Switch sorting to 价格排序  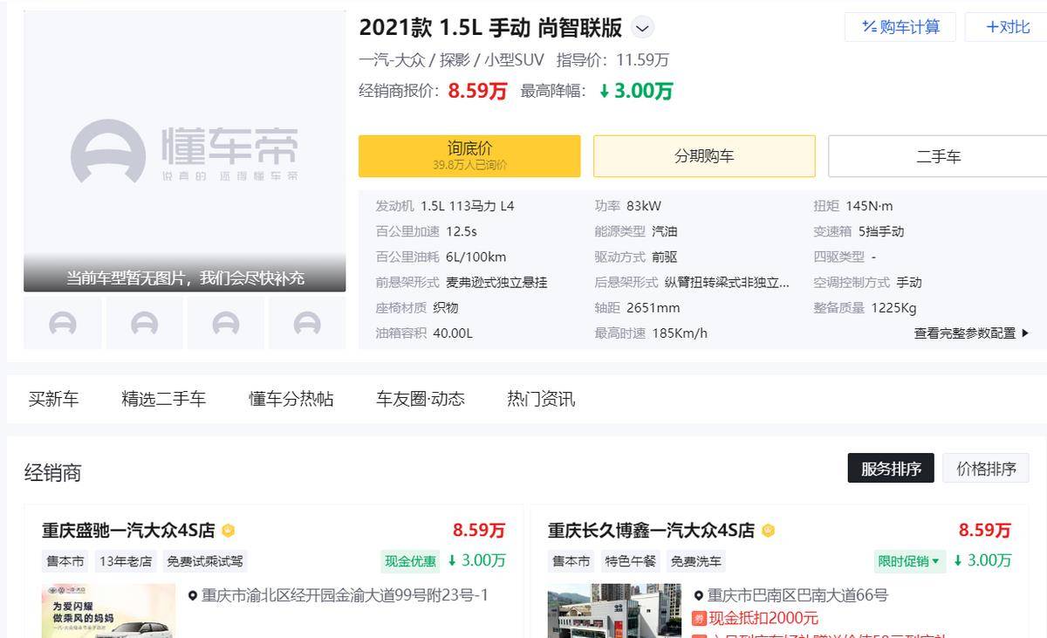tap(986, 468)
